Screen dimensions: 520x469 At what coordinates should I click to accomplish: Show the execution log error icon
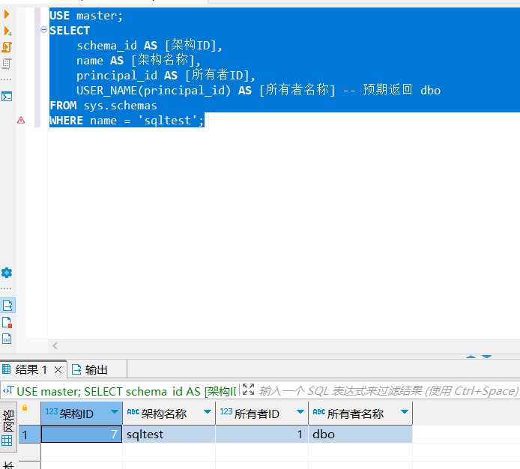pyautogui.click(x=7, y=322)
